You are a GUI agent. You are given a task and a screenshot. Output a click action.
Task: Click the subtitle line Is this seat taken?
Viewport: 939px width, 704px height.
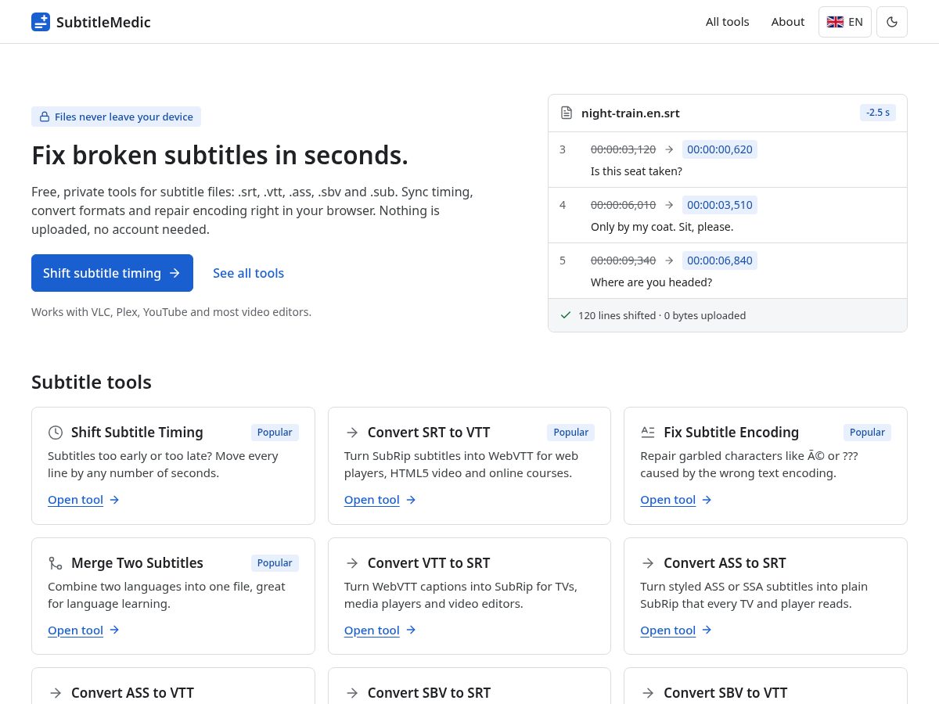tap(636, 171)
